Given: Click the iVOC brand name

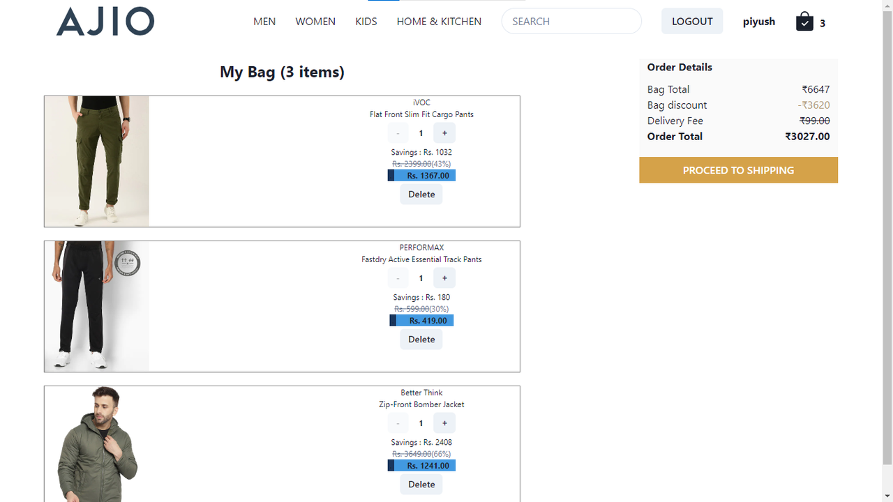Looking at the screenshot, I should click(421, 102).
